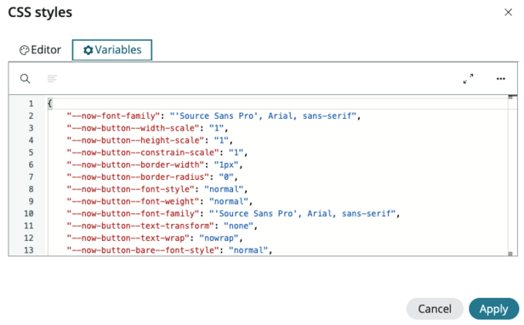Click the format code lines icon

point(52,79)
